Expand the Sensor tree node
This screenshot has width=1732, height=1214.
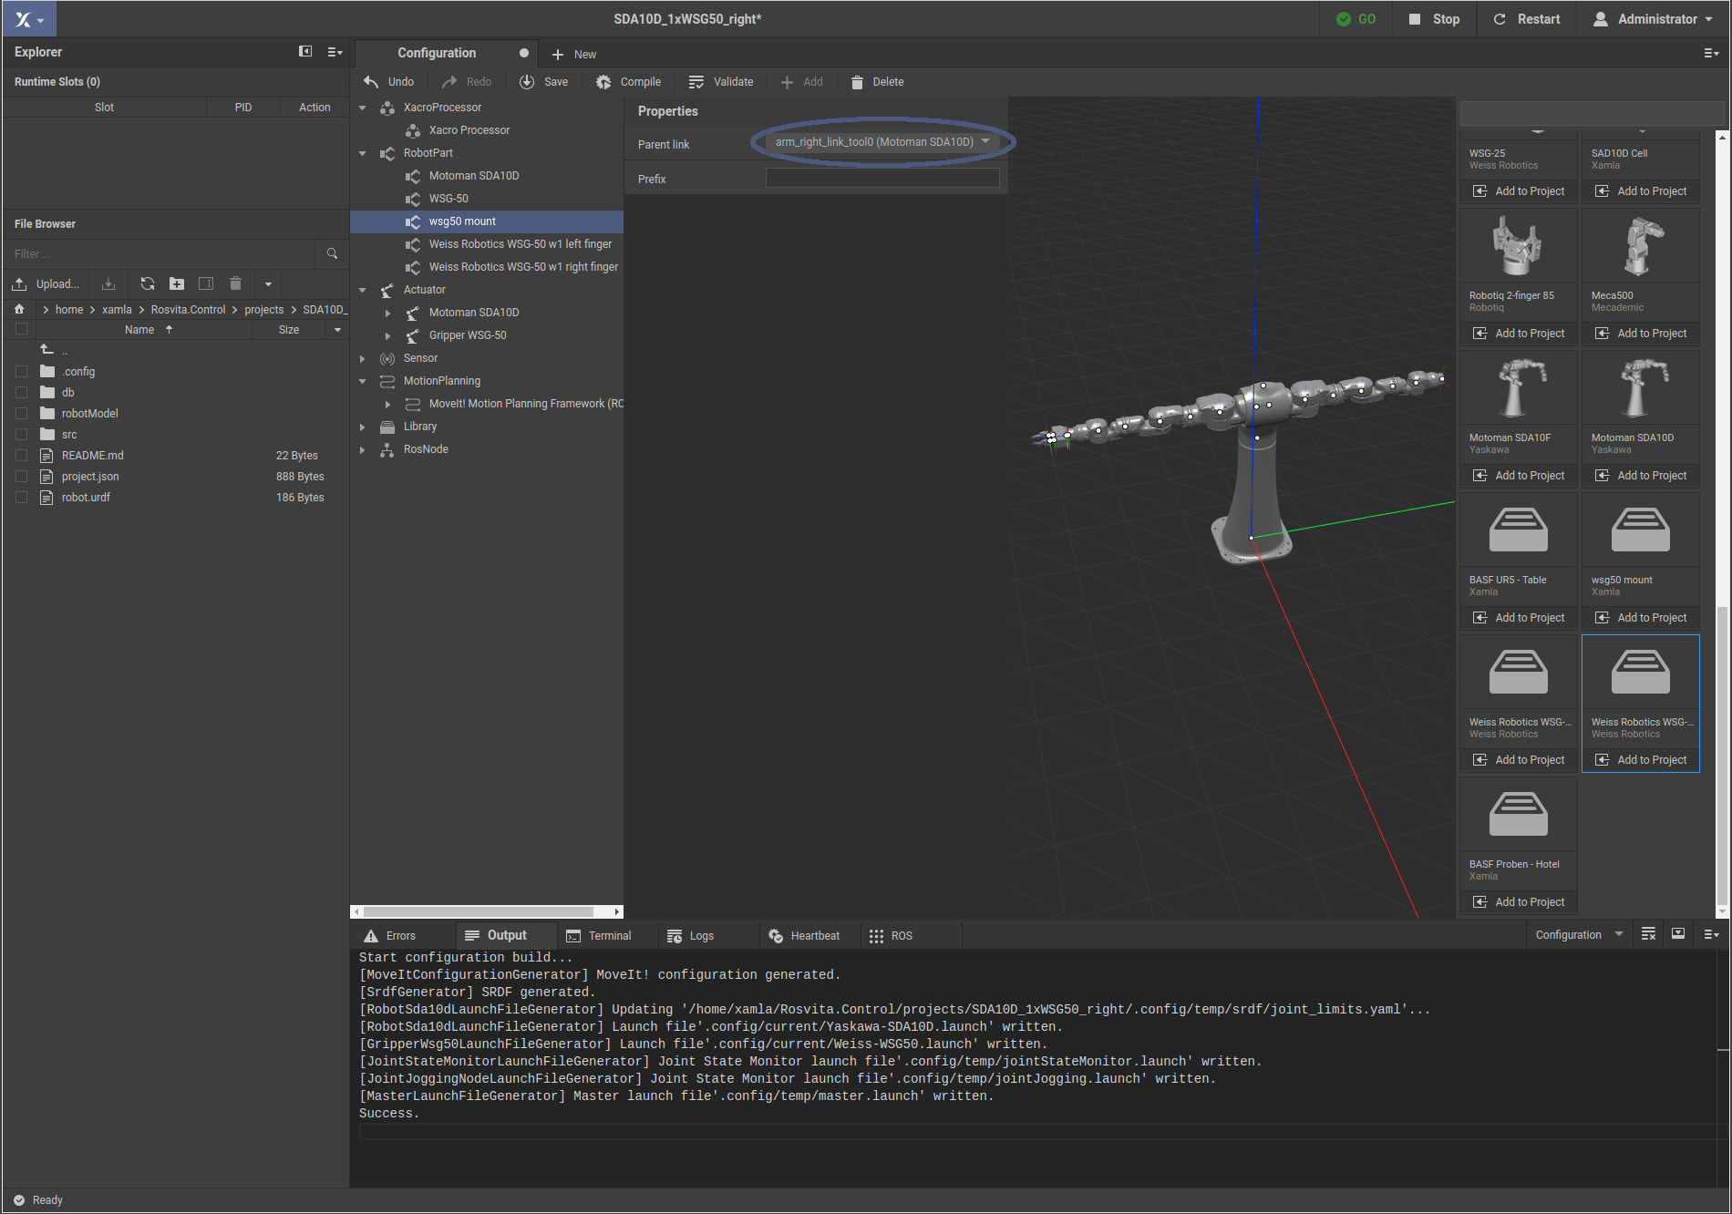click(363, 358)
